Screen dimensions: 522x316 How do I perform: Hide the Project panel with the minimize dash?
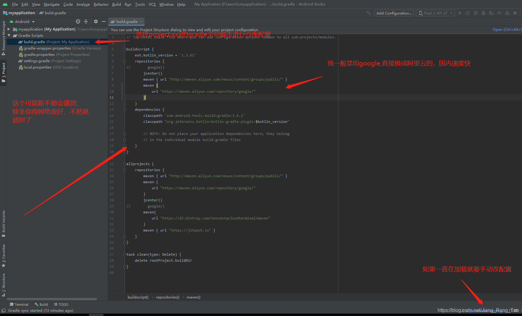click(104, 21)
